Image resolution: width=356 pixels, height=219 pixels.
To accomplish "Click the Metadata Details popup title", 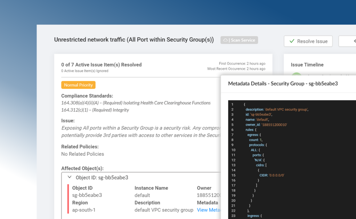I will 283,84.
